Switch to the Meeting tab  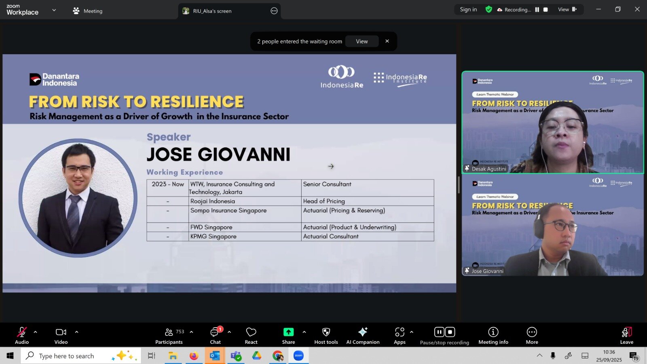pos(88,11)
